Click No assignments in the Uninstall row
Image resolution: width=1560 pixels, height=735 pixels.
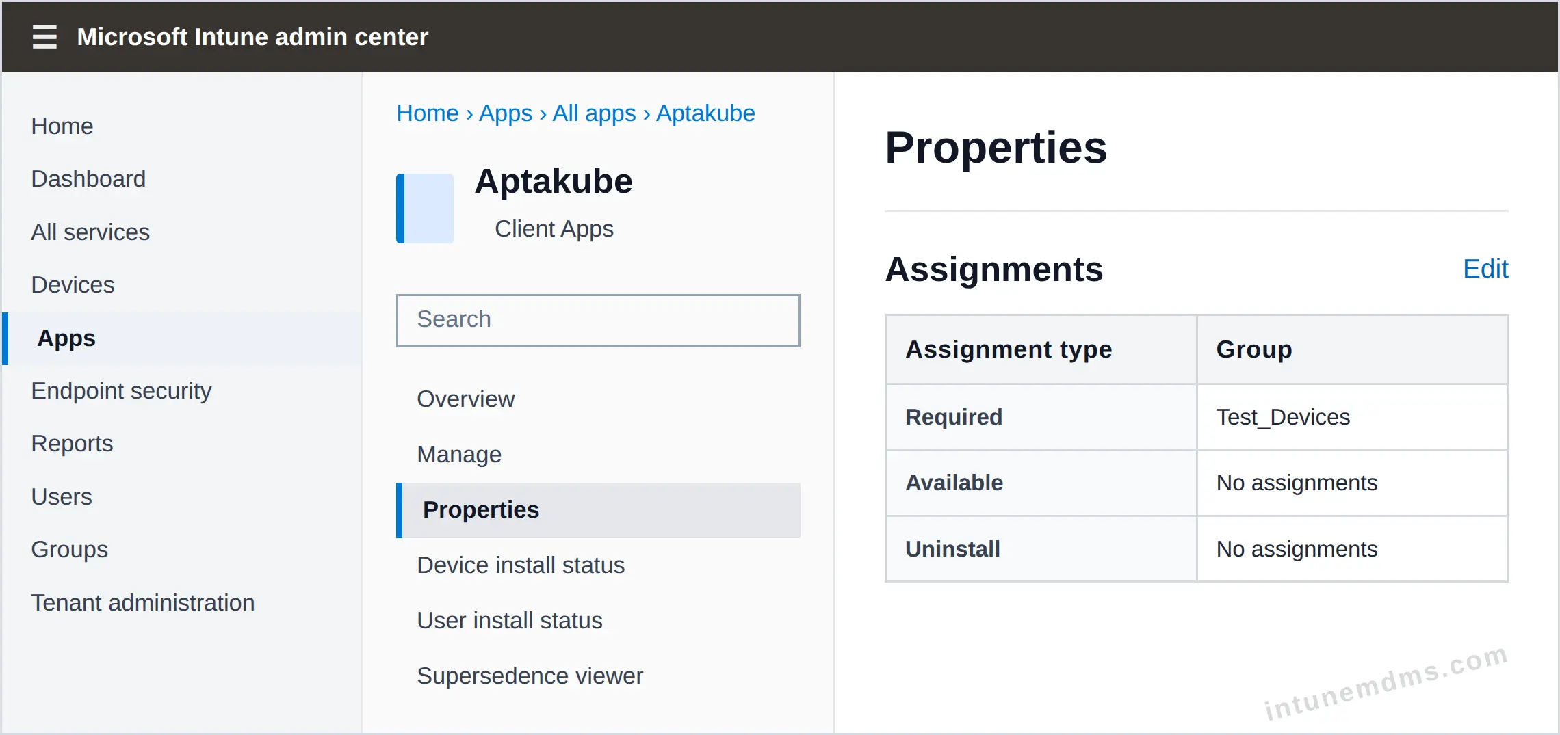click(1352, 549)
